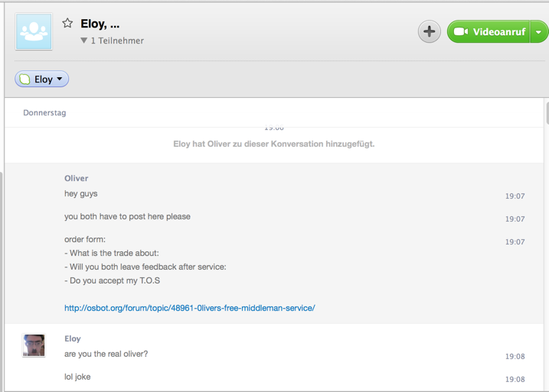Click the chat scrollbar thumb
This screenshot has height=392, width=549.
[547, 112]
